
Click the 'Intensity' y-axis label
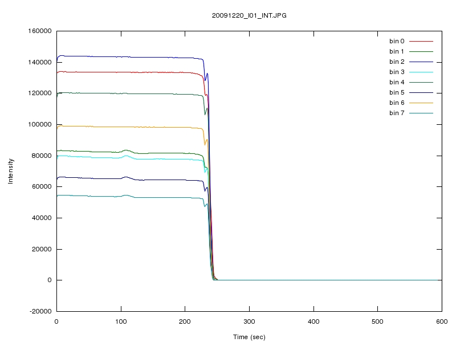tap(10, 171)
